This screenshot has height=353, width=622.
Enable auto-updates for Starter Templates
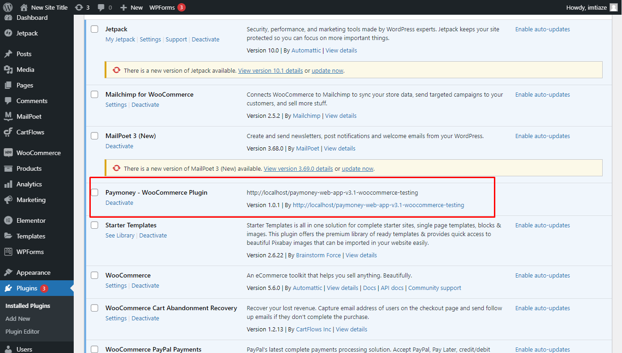pyautogui.click(x=542, y=225)
